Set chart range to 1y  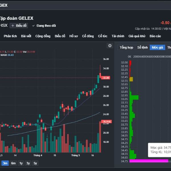pyautogui.click(x=21, y=163)
